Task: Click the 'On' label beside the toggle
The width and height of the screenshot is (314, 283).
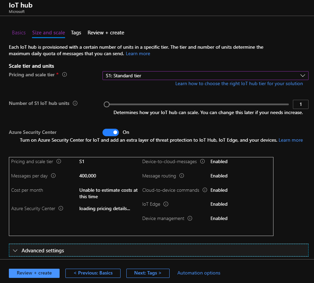Action: [126, 132]
